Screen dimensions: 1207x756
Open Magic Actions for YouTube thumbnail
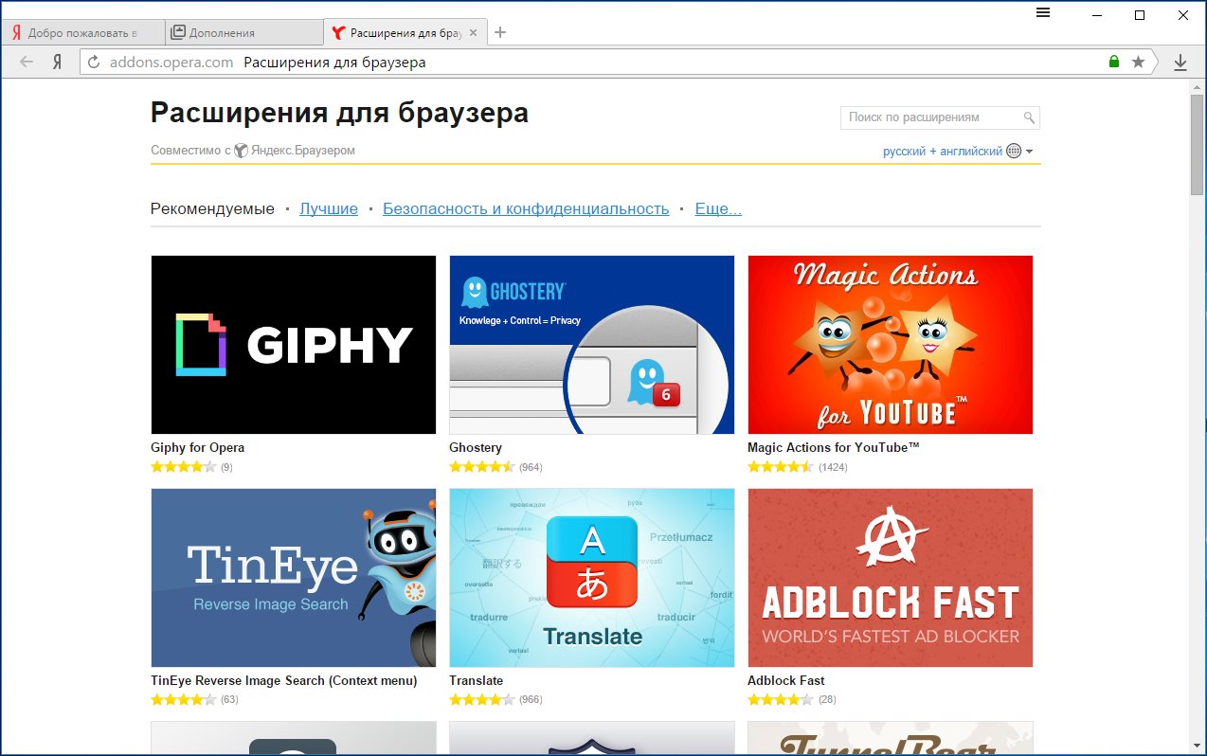coord(890,345)
